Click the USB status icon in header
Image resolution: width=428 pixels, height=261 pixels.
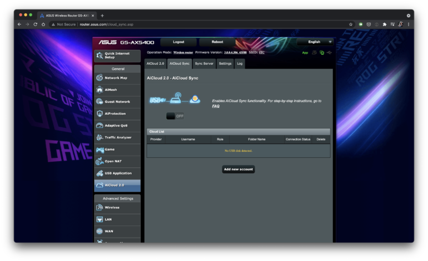pyautogui.click(x=329, y=53)
